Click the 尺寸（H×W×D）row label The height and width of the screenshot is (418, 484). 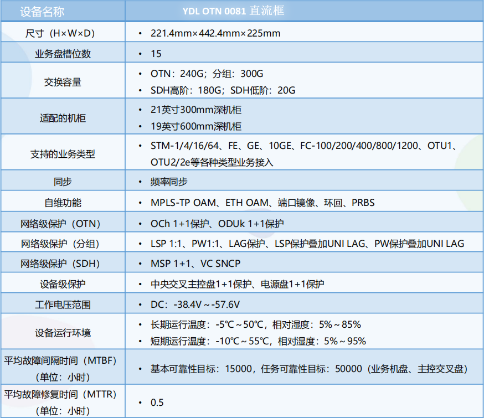[63, 33]
